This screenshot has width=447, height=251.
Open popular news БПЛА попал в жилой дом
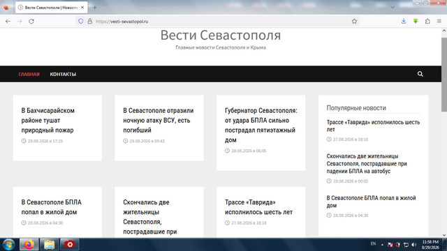point(371,201)
